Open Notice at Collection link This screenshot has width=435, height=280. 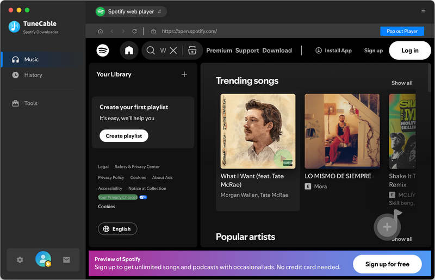click(x=147, y=189)
